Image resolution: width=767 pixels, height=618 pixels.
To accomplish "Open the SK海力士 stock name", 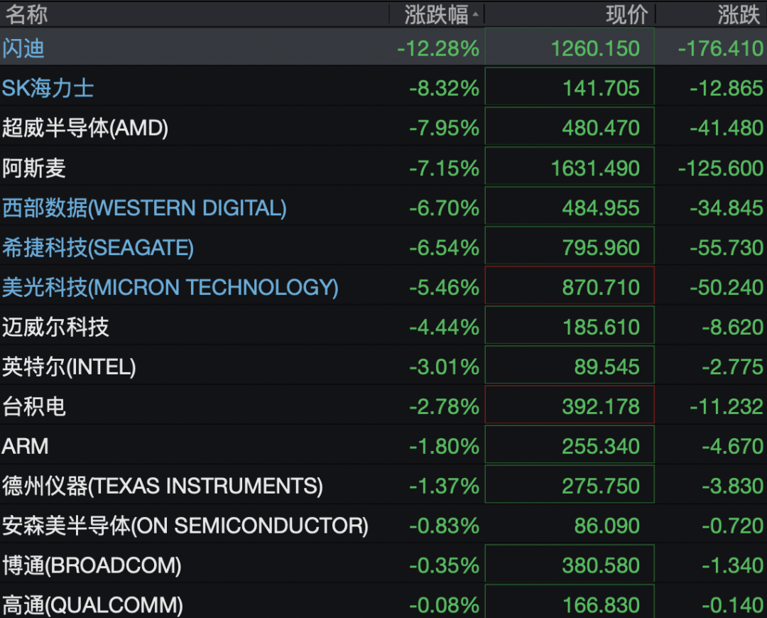I will (48, 89).
